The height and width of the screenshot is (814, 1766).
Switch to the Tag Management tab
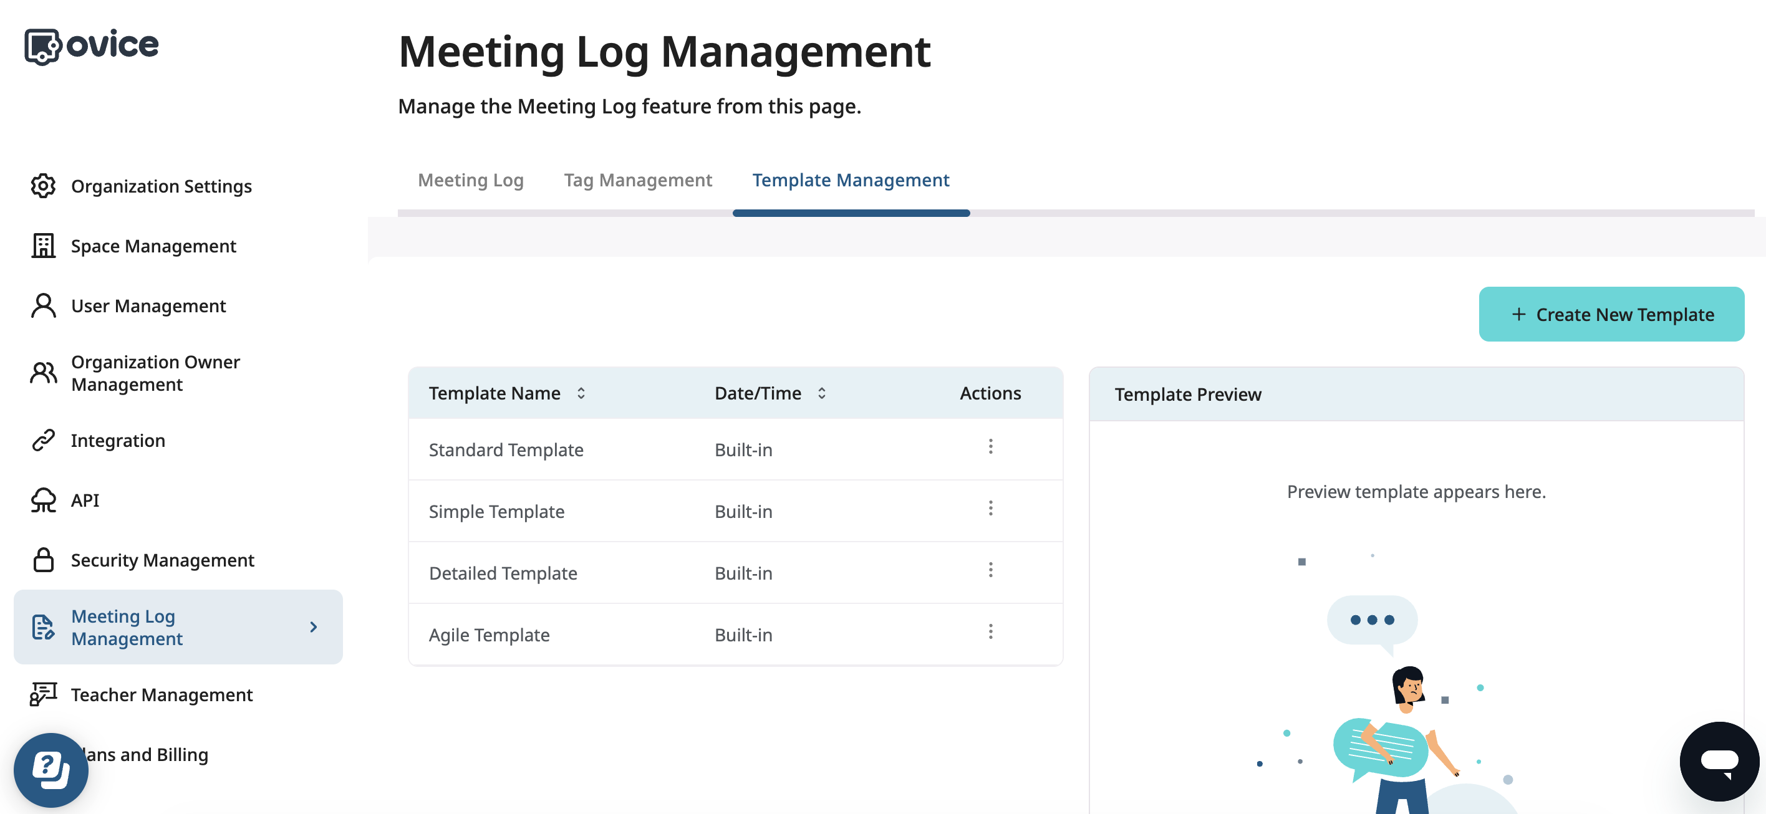[637, 180]
